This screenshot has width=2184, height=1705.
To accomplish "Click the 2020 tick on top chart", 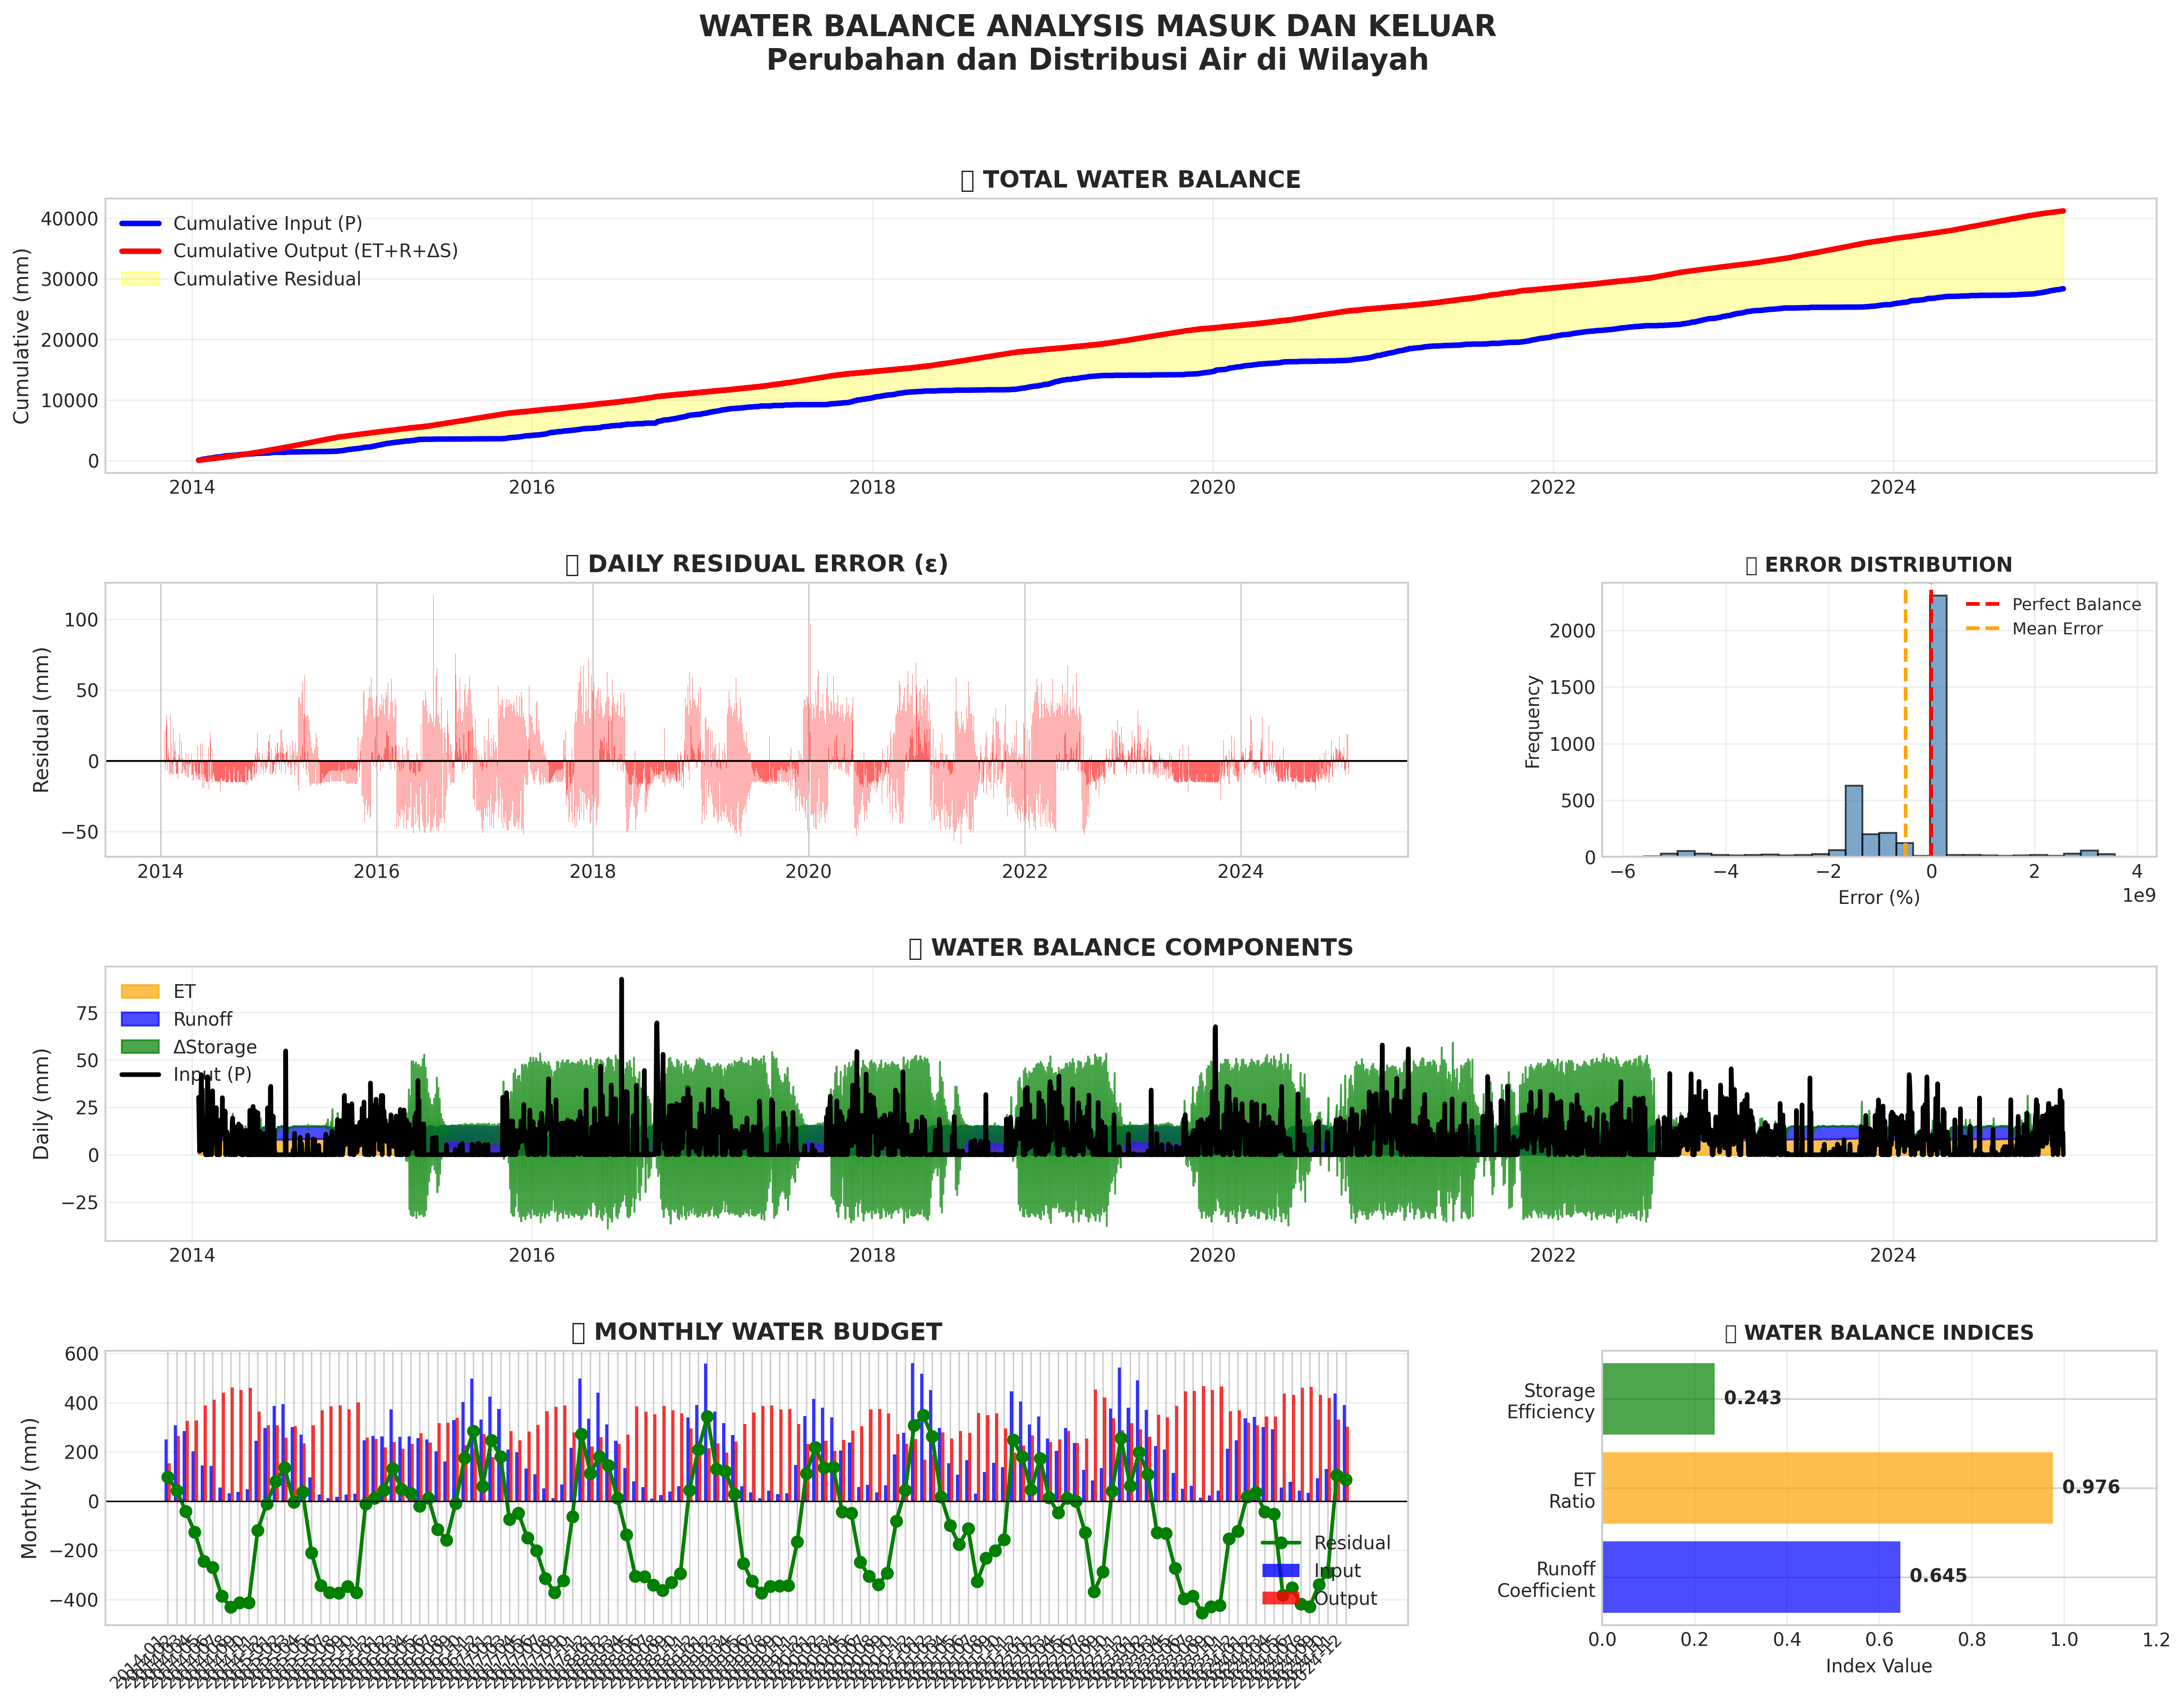I will point(1212,487).
